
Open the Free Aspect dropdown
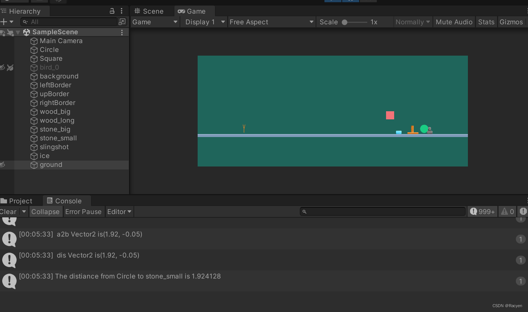tap(272, 22)
